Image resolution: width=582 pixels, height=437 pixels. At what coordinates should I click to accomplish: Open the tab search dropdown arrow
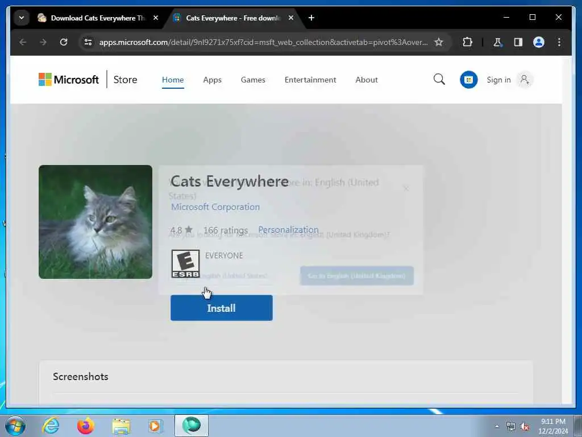click(x=22, y=18)
